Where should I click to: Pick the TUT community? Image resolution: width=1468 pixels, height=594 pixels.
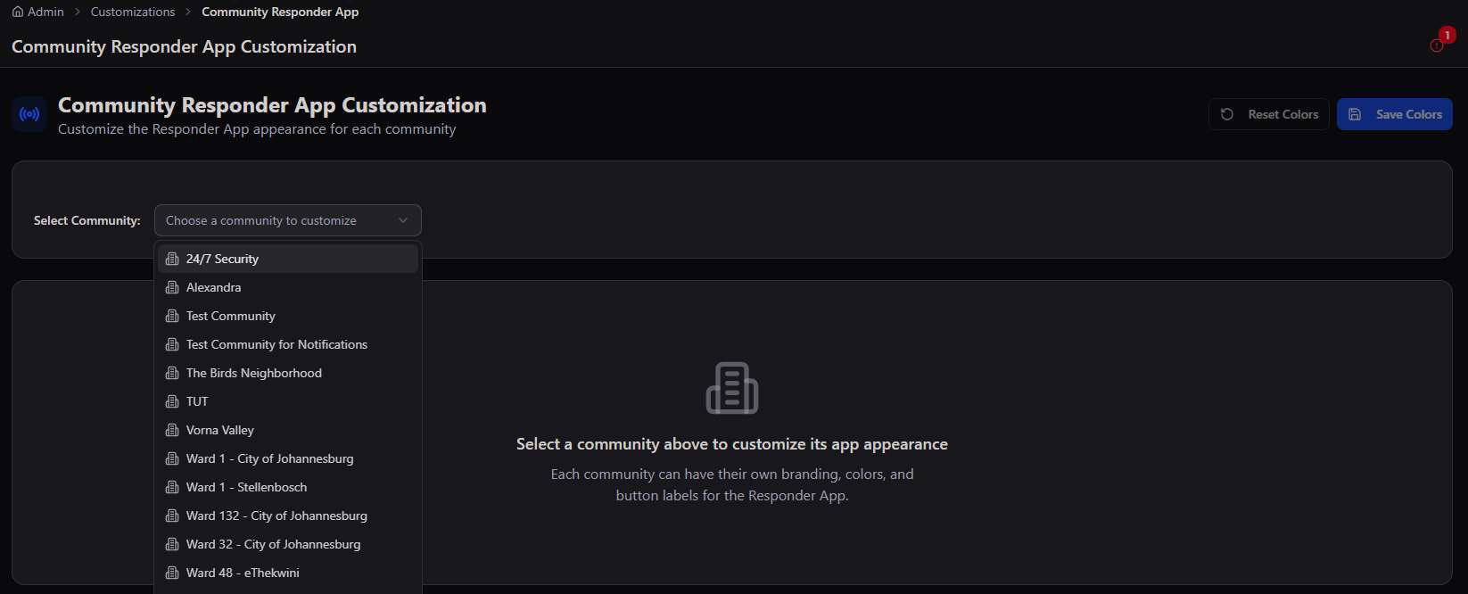[x=288, y=401]
